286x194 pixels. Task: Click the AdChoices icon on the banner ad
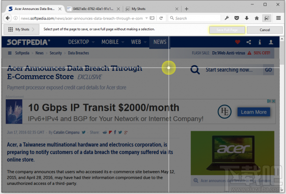[x=269, y=101]
